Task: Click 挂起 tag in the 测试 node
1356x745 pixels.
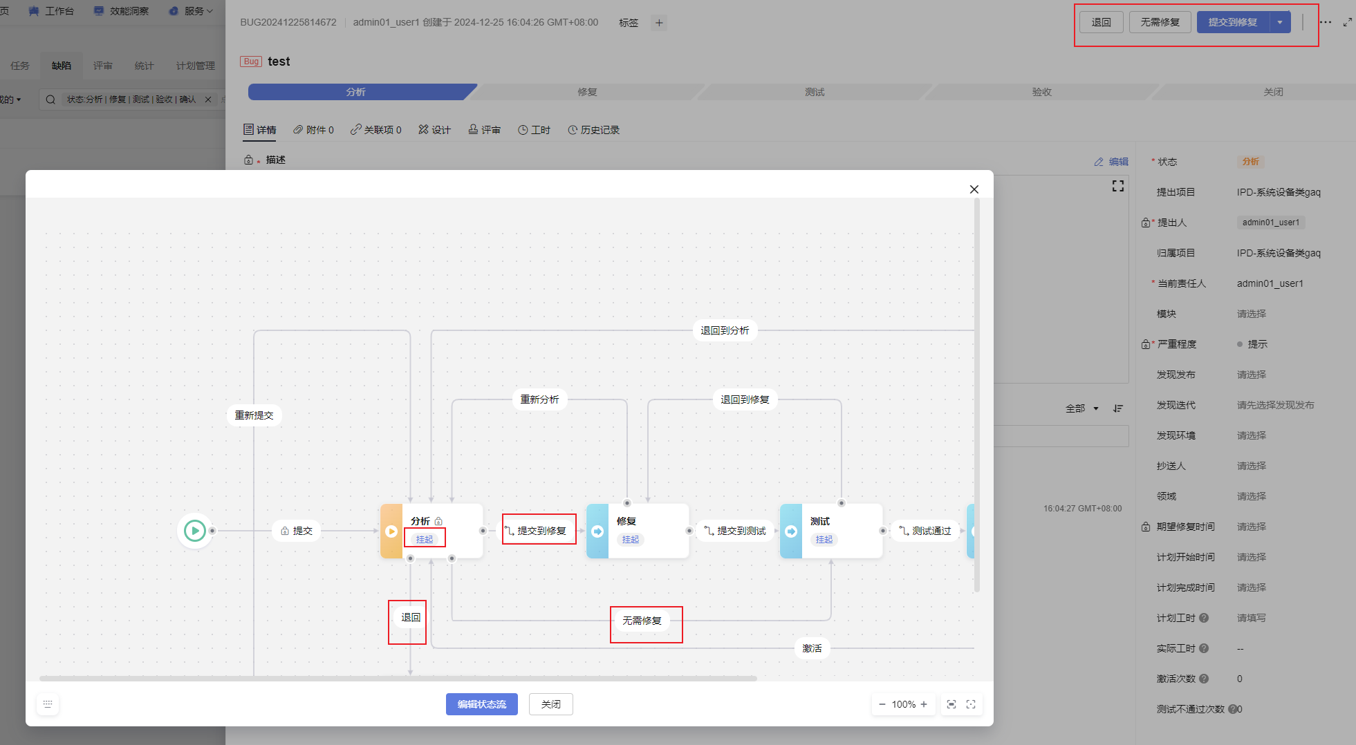Action: click(824, 540)
